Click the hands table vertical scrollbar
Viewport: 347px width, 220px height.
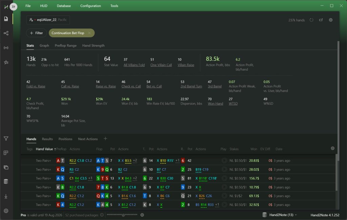(336, 173)
